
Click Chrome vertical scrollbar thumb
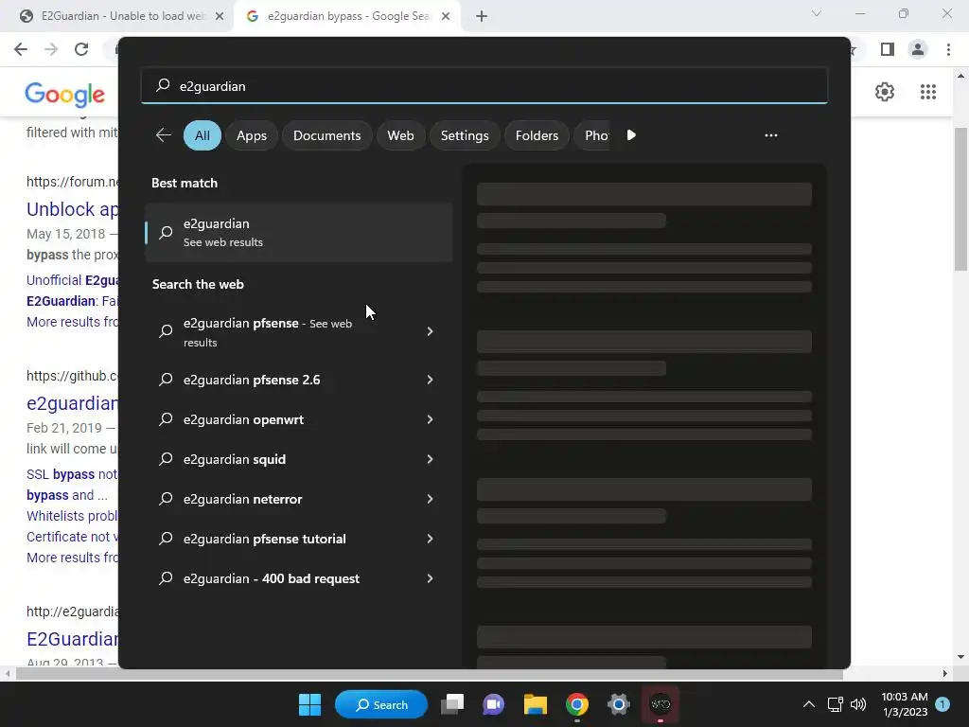[960, 199]
